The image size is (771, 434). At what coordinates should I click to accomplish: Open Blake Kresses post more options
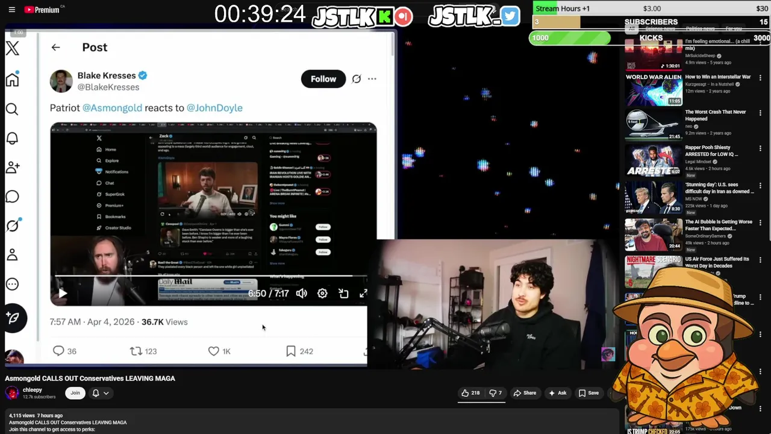pyautogui.click(x=372, y=79)
